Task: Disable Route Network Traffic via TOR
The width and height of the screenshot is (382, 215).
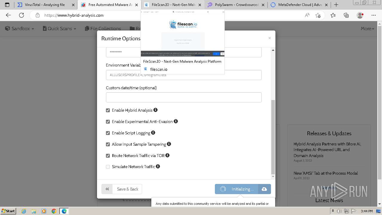Action: pos(108,156)
